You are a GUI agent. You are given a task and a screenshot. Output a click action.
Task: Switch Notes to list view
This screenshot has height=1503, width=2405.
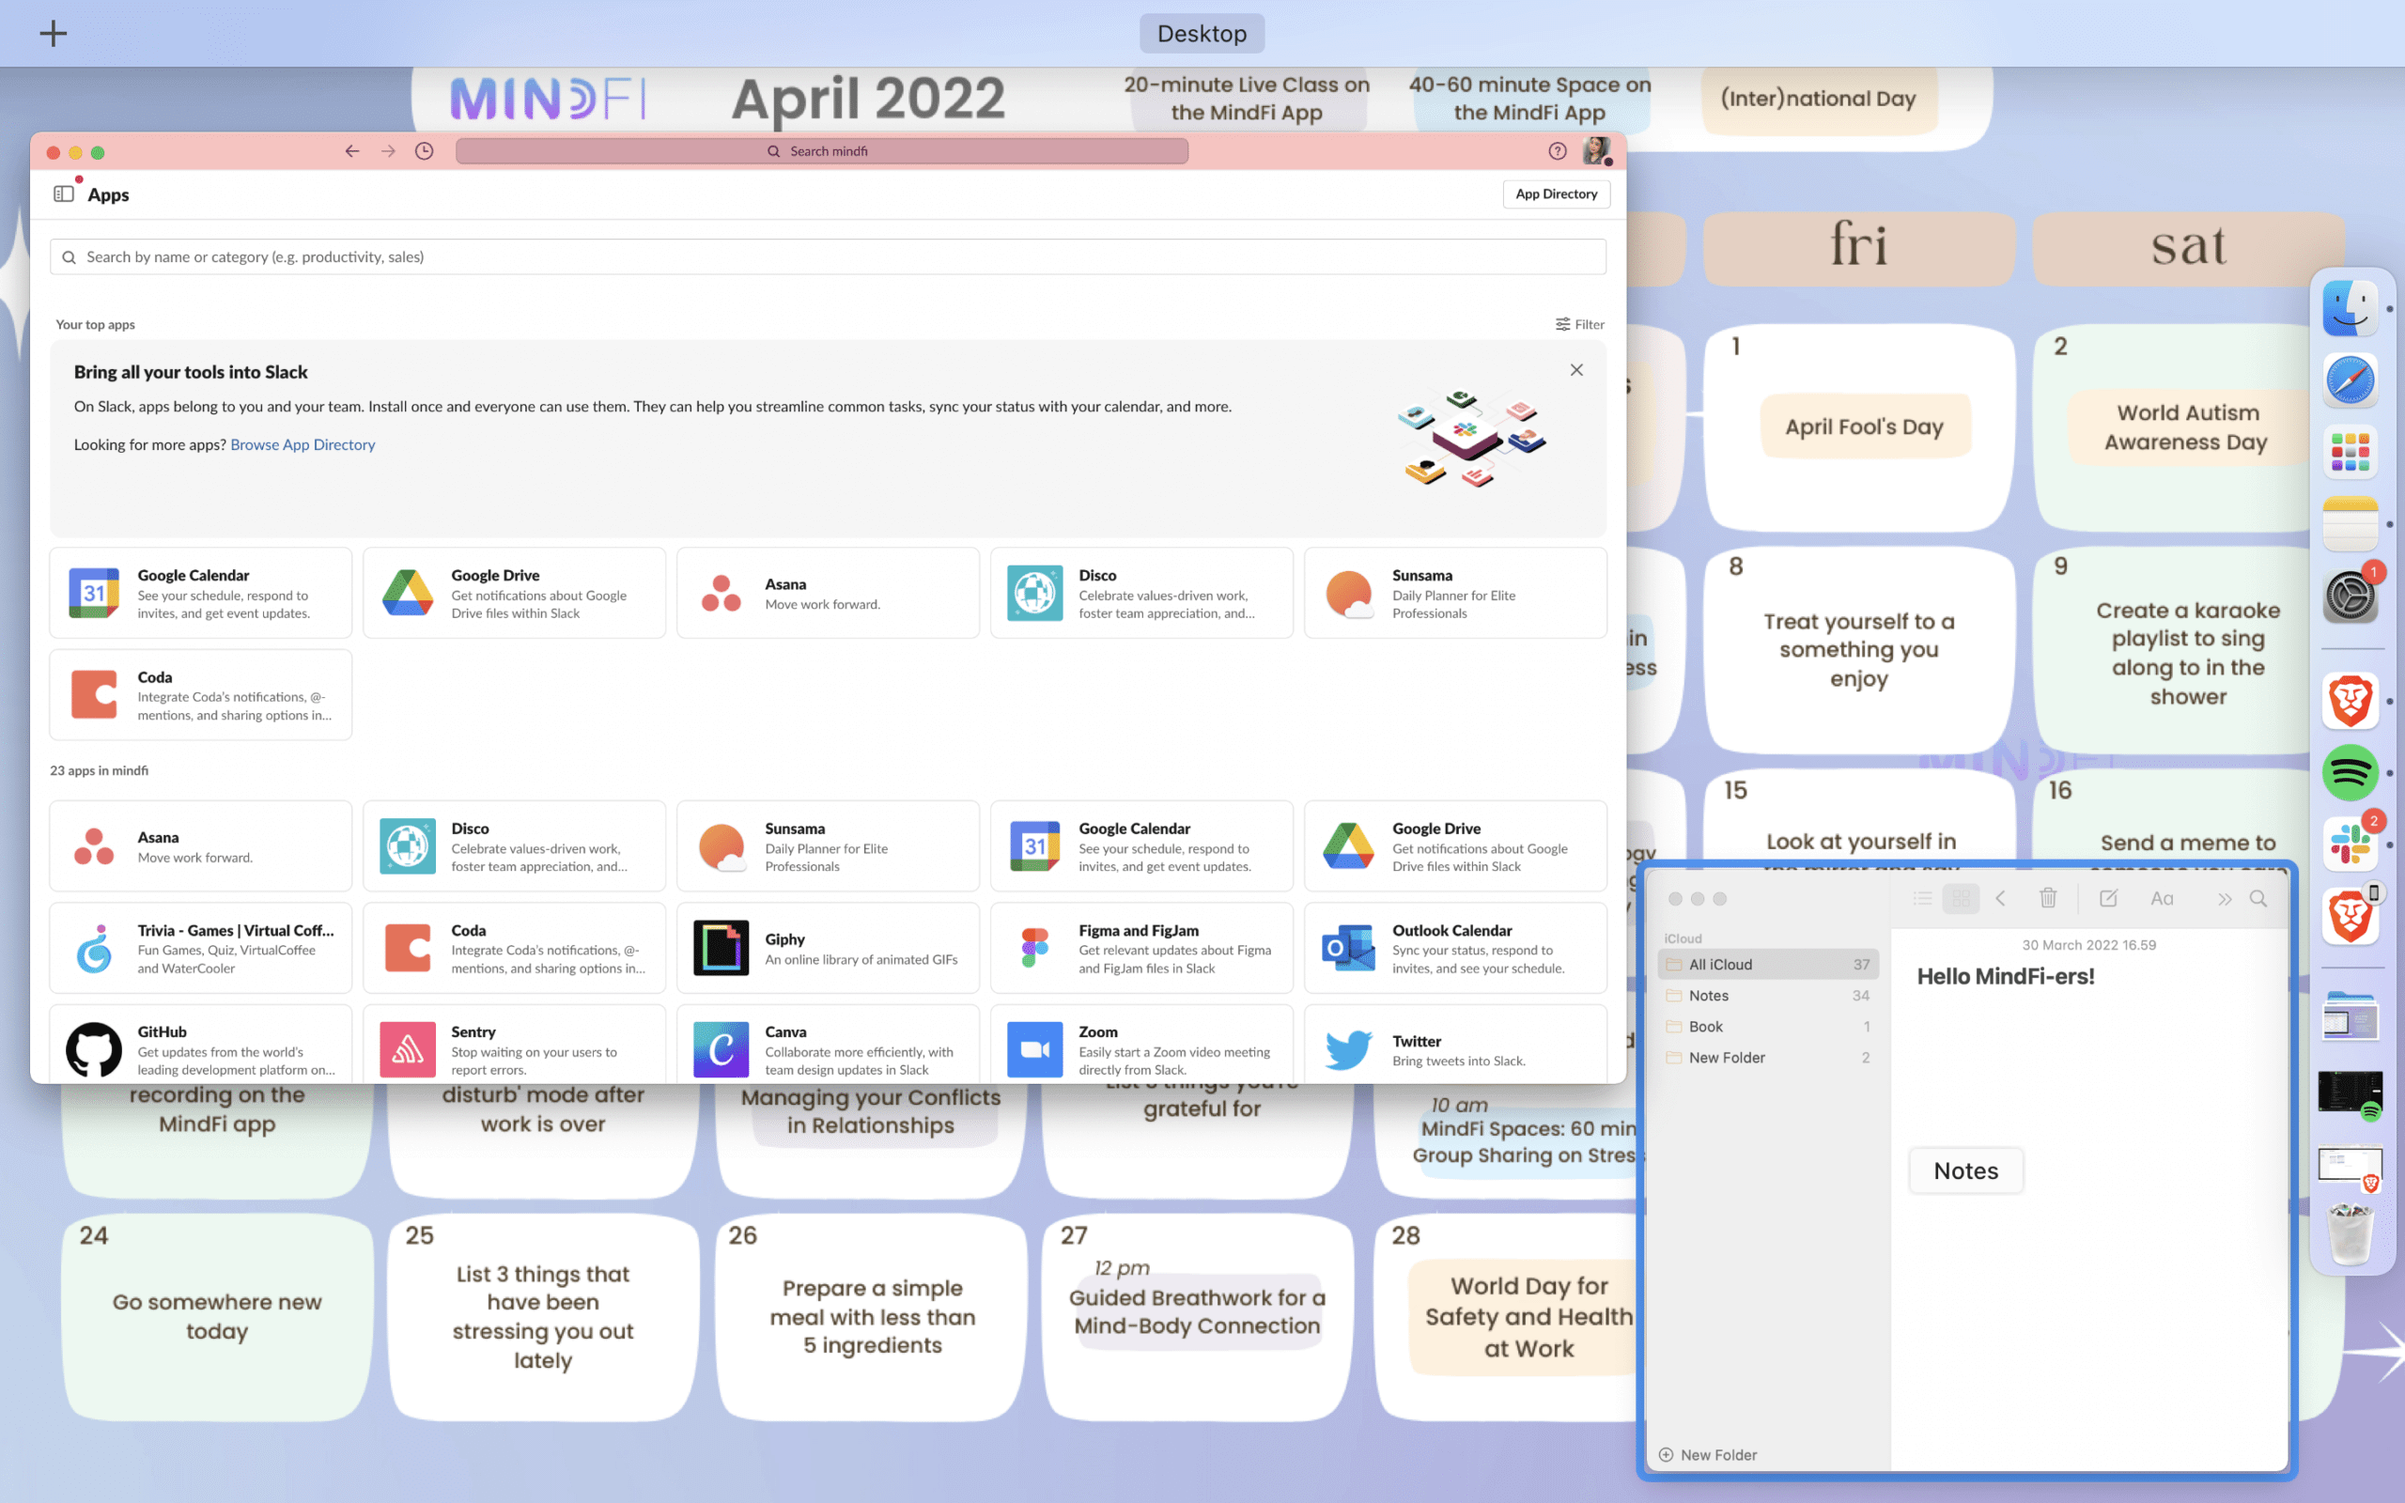(x=1923, y=899)
